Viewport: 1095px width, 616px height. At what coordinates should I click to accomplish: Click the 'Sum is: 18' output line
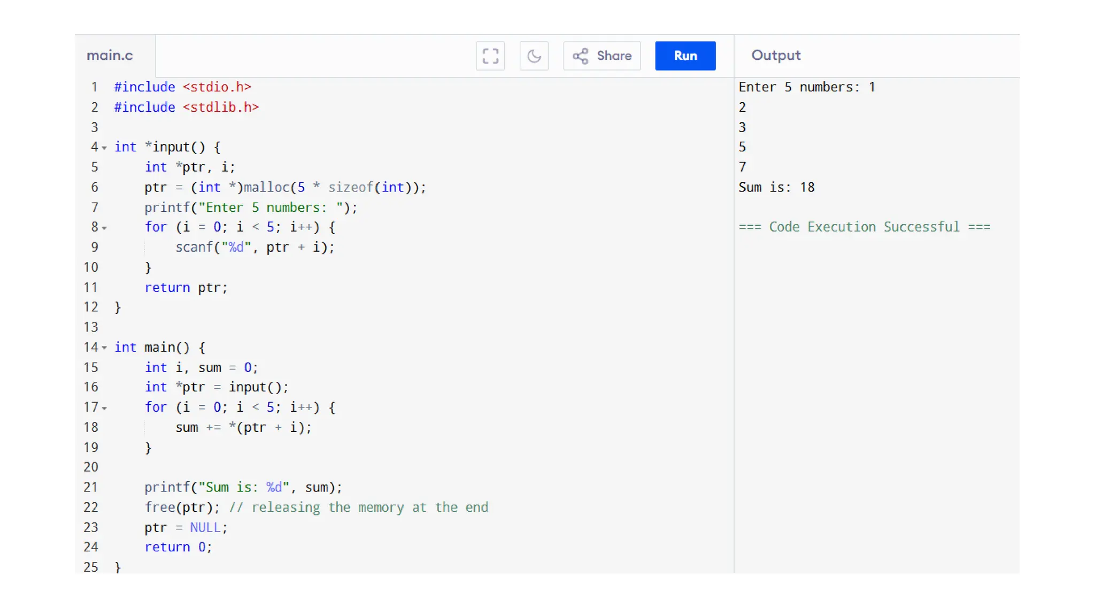point(776,188)
